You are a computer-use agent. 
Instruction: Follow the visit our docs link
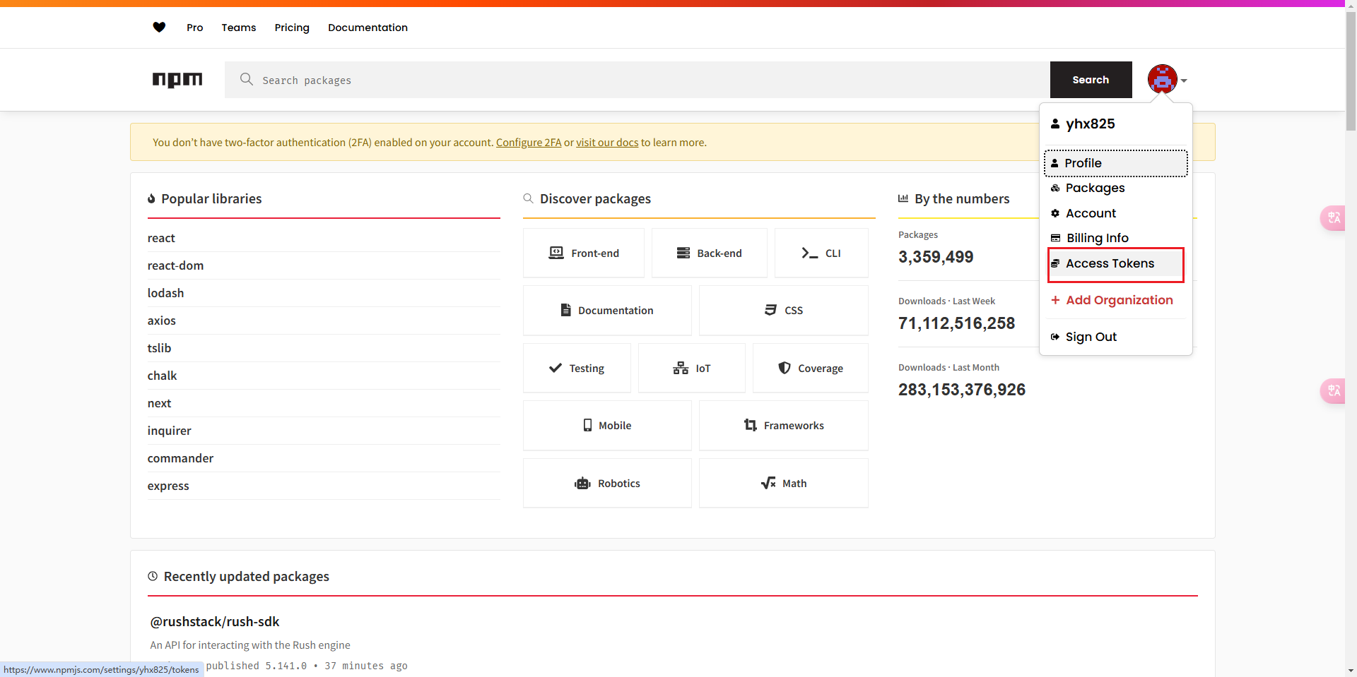(x=606, y=143)
